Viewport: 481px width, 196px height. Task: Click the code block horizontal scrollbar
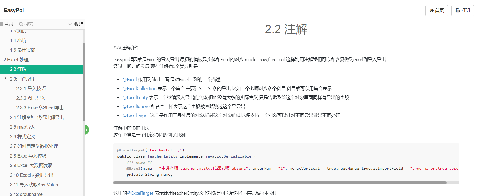coord(280,183)
